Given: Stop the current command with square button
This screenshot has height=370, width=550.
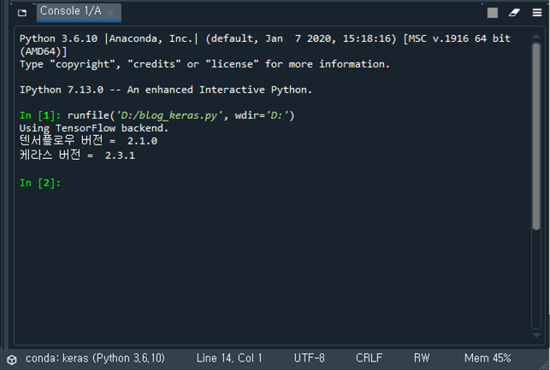Looking at the screenshot, I should [x=493, y=13].
